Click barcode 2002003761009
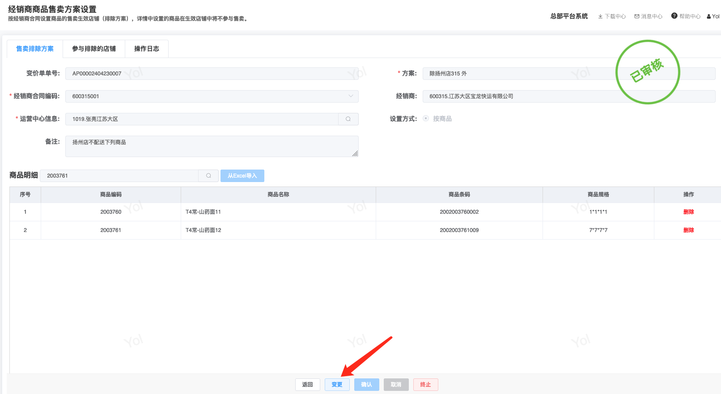Viewport: 721px width, 394px height. click(x=459, y=230)
